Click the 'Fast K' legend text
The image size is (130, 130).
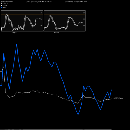(x=5, y=6)
